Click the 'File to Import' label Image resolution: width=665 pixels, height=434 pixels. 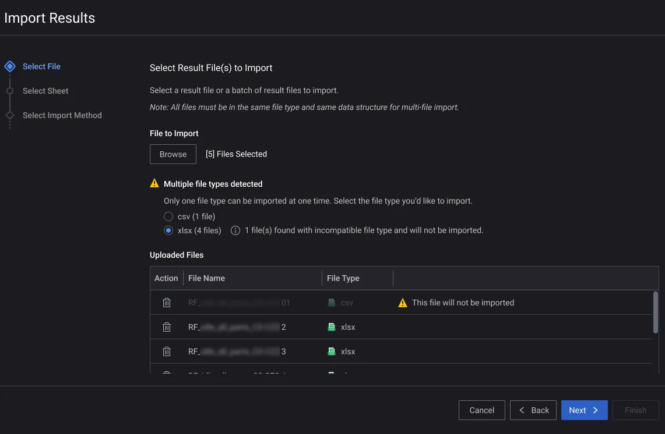[x=174, y=133]
